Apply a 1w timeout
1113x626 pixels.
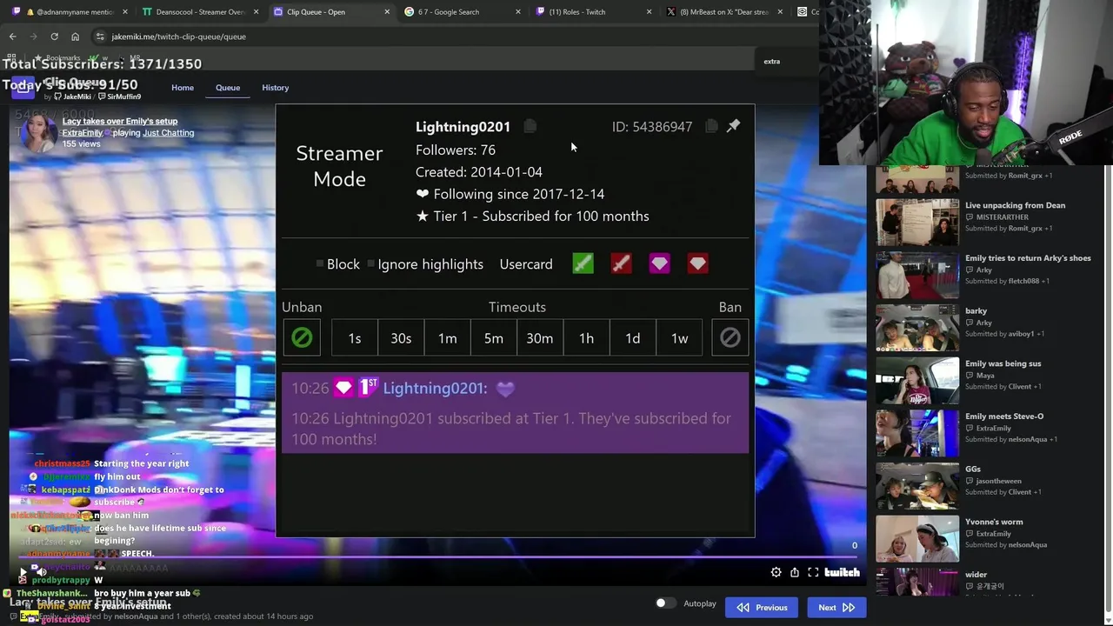click(679, 338)
